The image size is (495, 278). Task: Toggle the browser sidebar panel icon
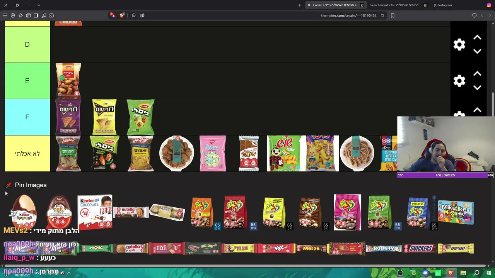[x=36, y=15]
